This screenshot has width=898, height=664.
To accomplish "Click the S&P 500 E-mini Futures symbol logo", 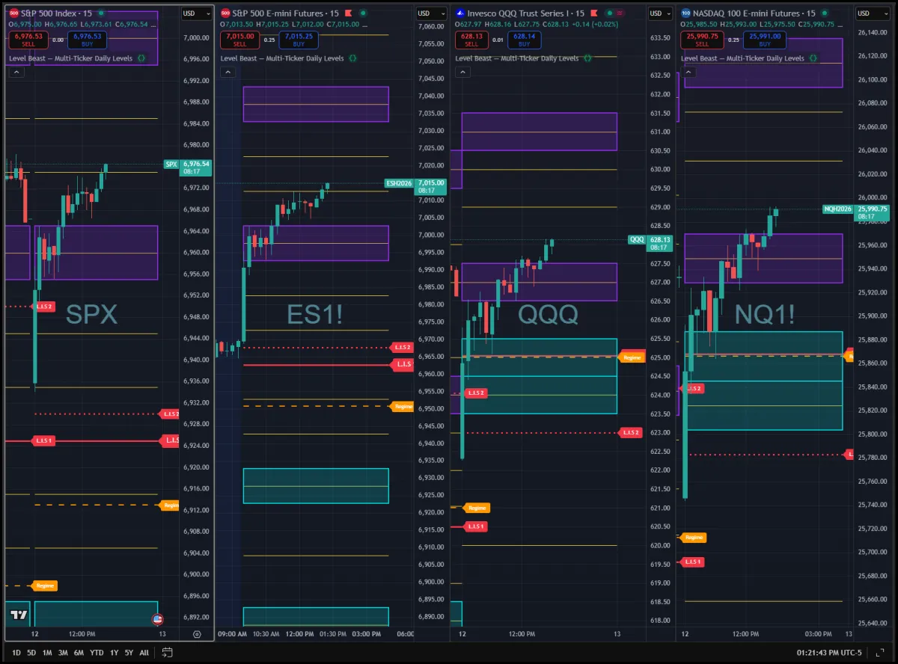I will [226, 13].
